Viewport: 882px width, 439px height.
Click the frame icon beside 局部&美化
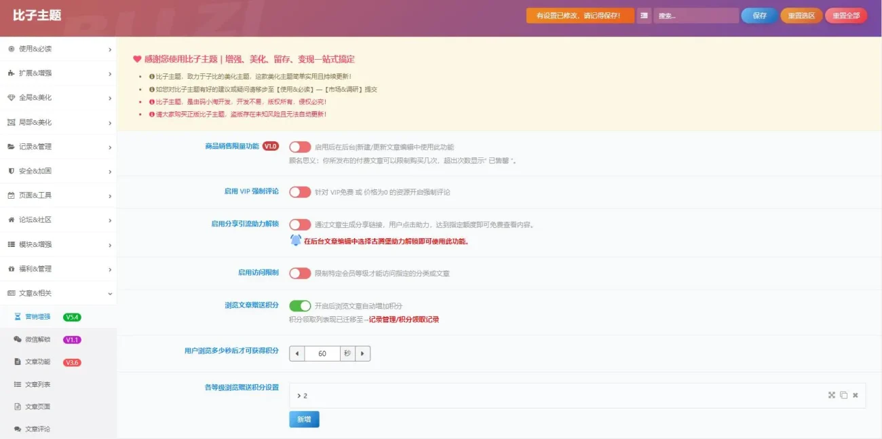point(11,122)
